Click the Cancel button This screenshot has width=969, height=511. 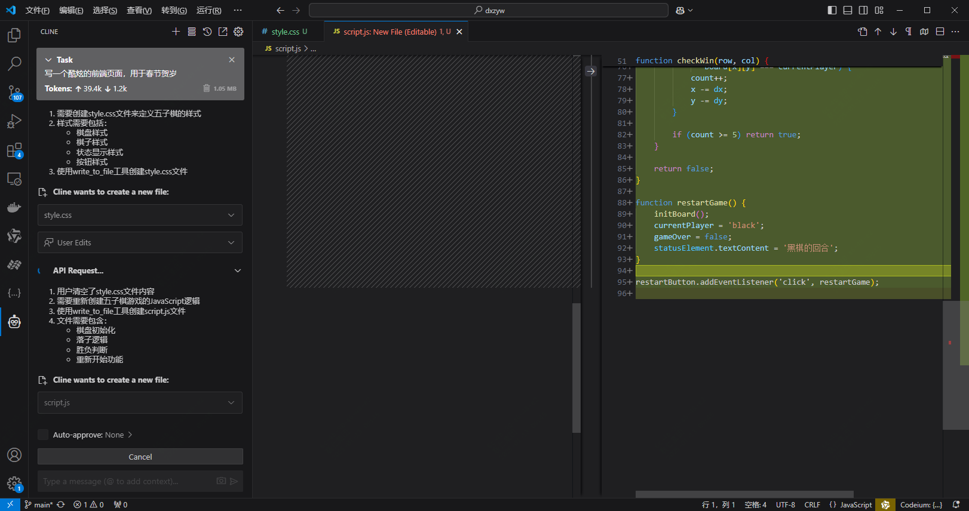[x=140, y=457]
